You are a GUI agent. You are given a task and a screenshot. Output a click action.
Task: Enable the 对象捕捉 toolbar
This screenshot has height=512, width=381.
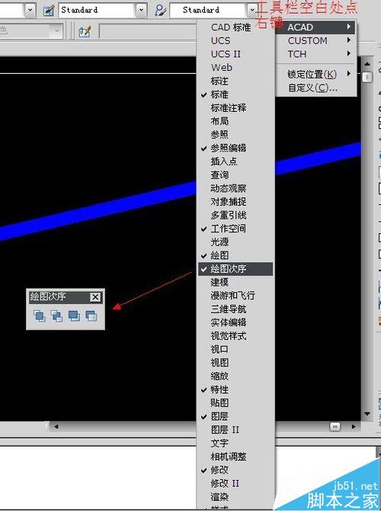[235, 201]
